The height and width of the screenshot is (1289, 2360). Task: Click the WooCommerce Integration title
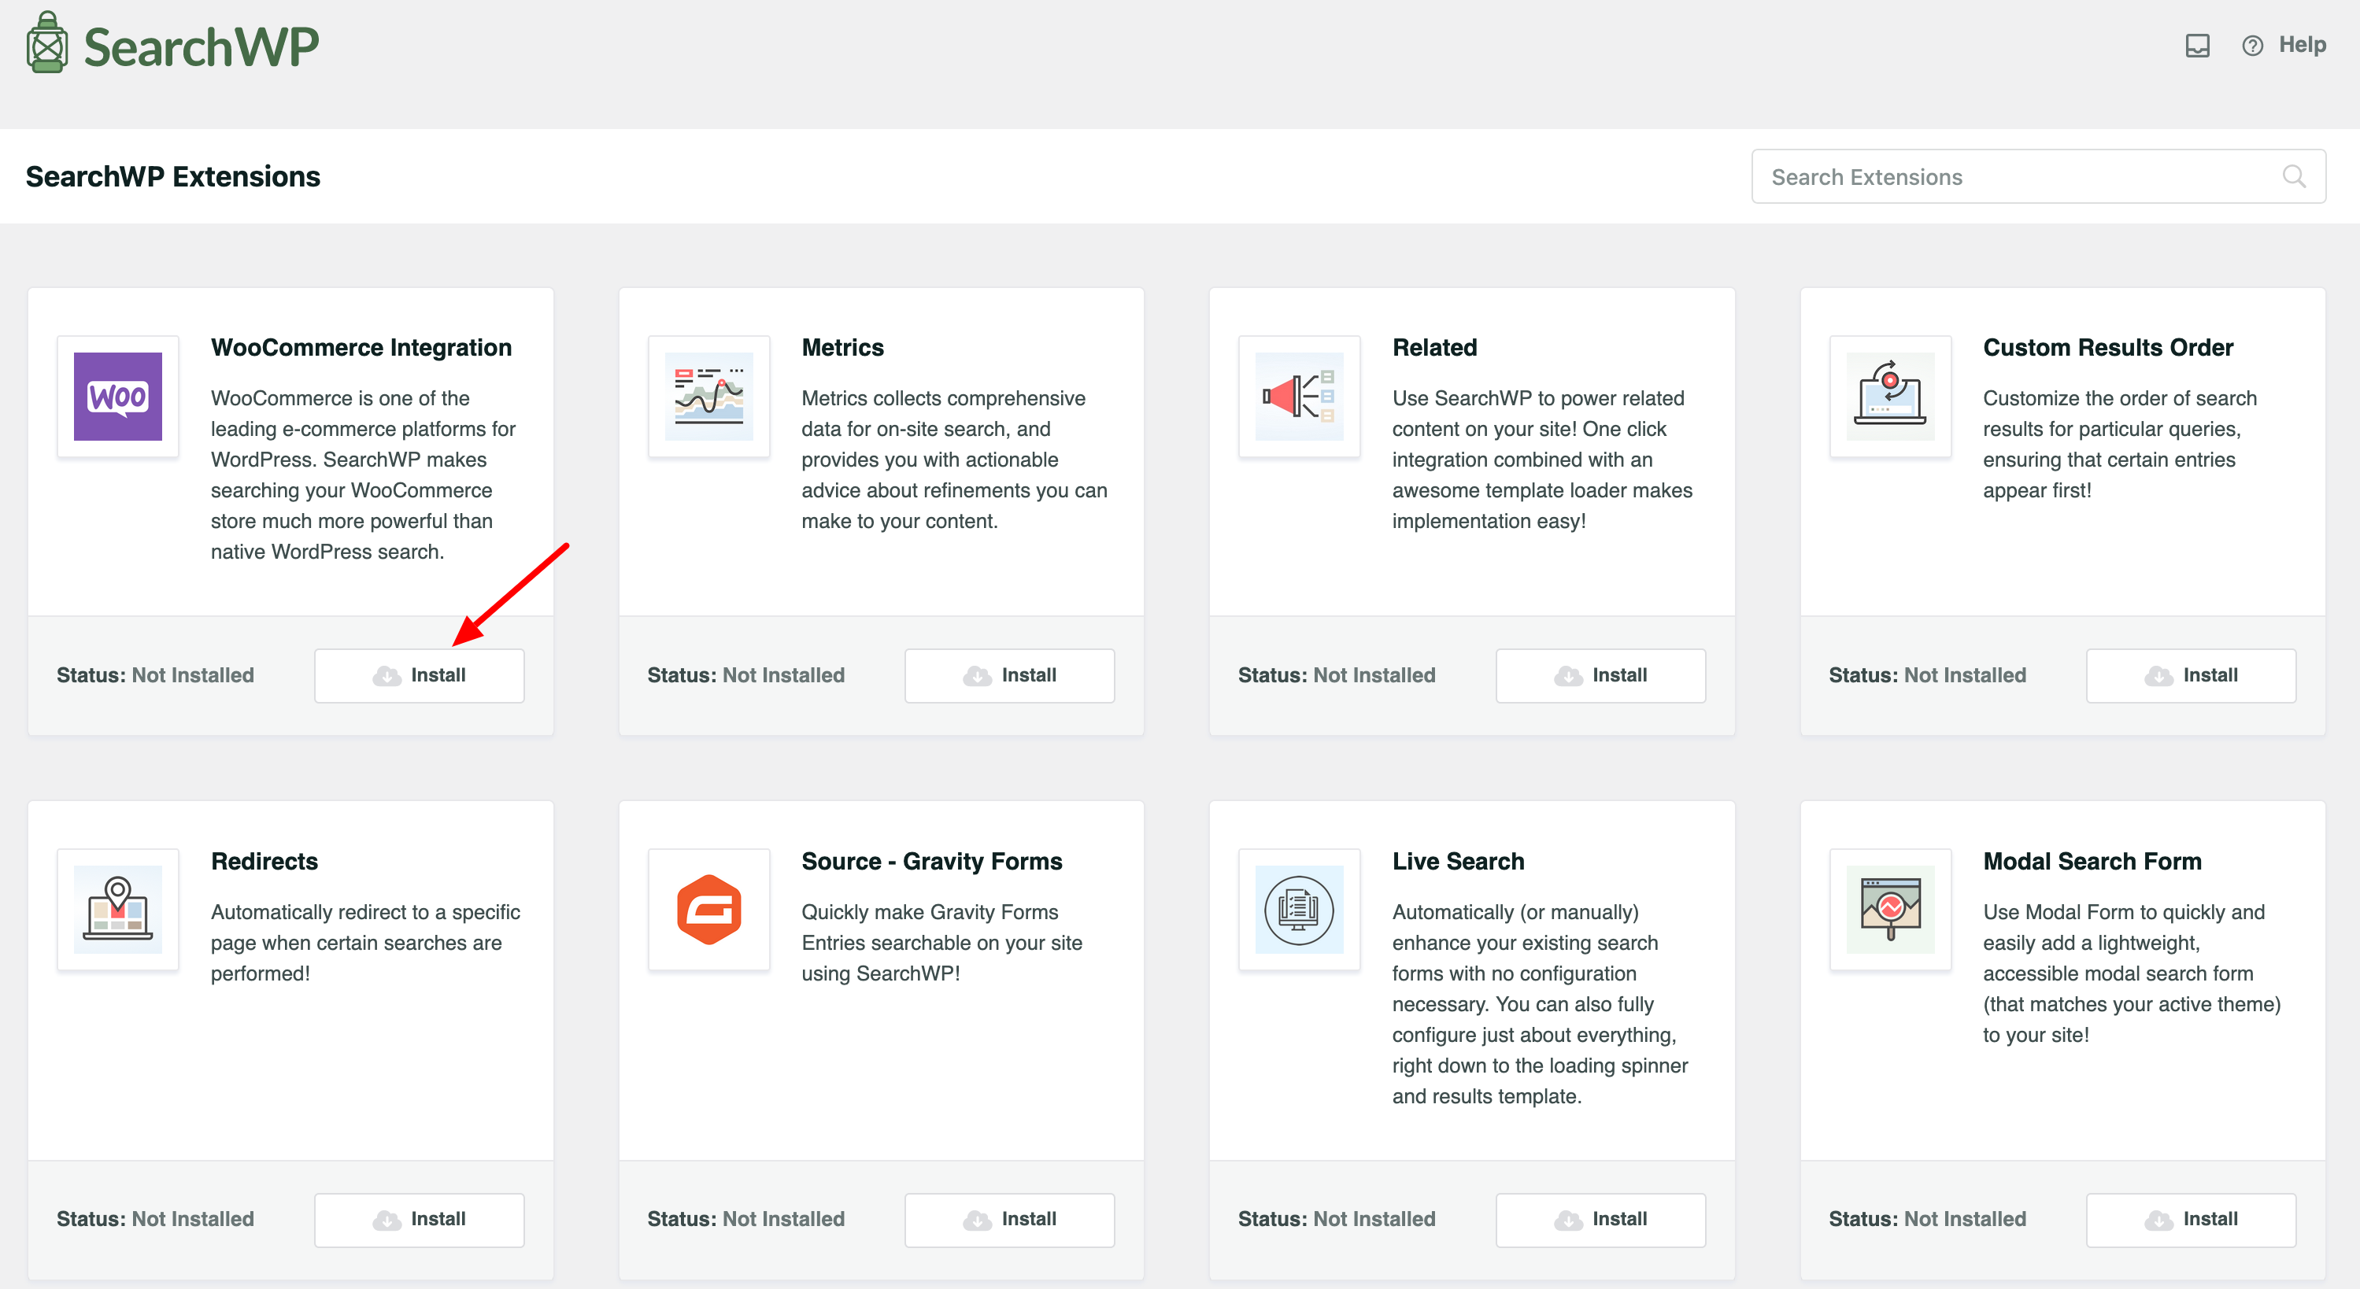[x=361, y=347]
